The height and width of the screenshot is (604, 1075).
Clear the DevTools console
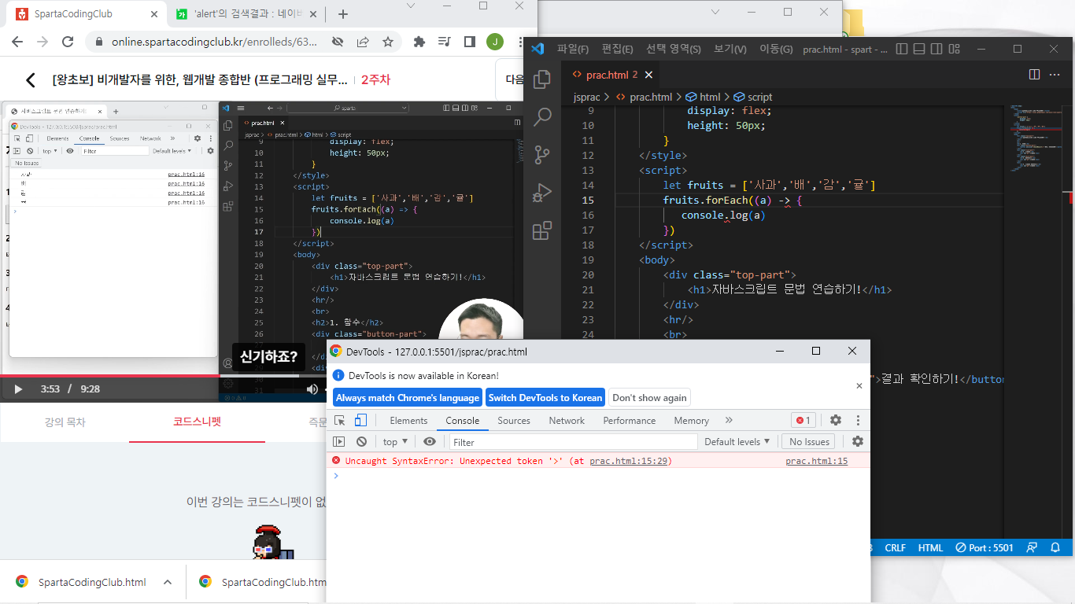click(x=361, y=442)
